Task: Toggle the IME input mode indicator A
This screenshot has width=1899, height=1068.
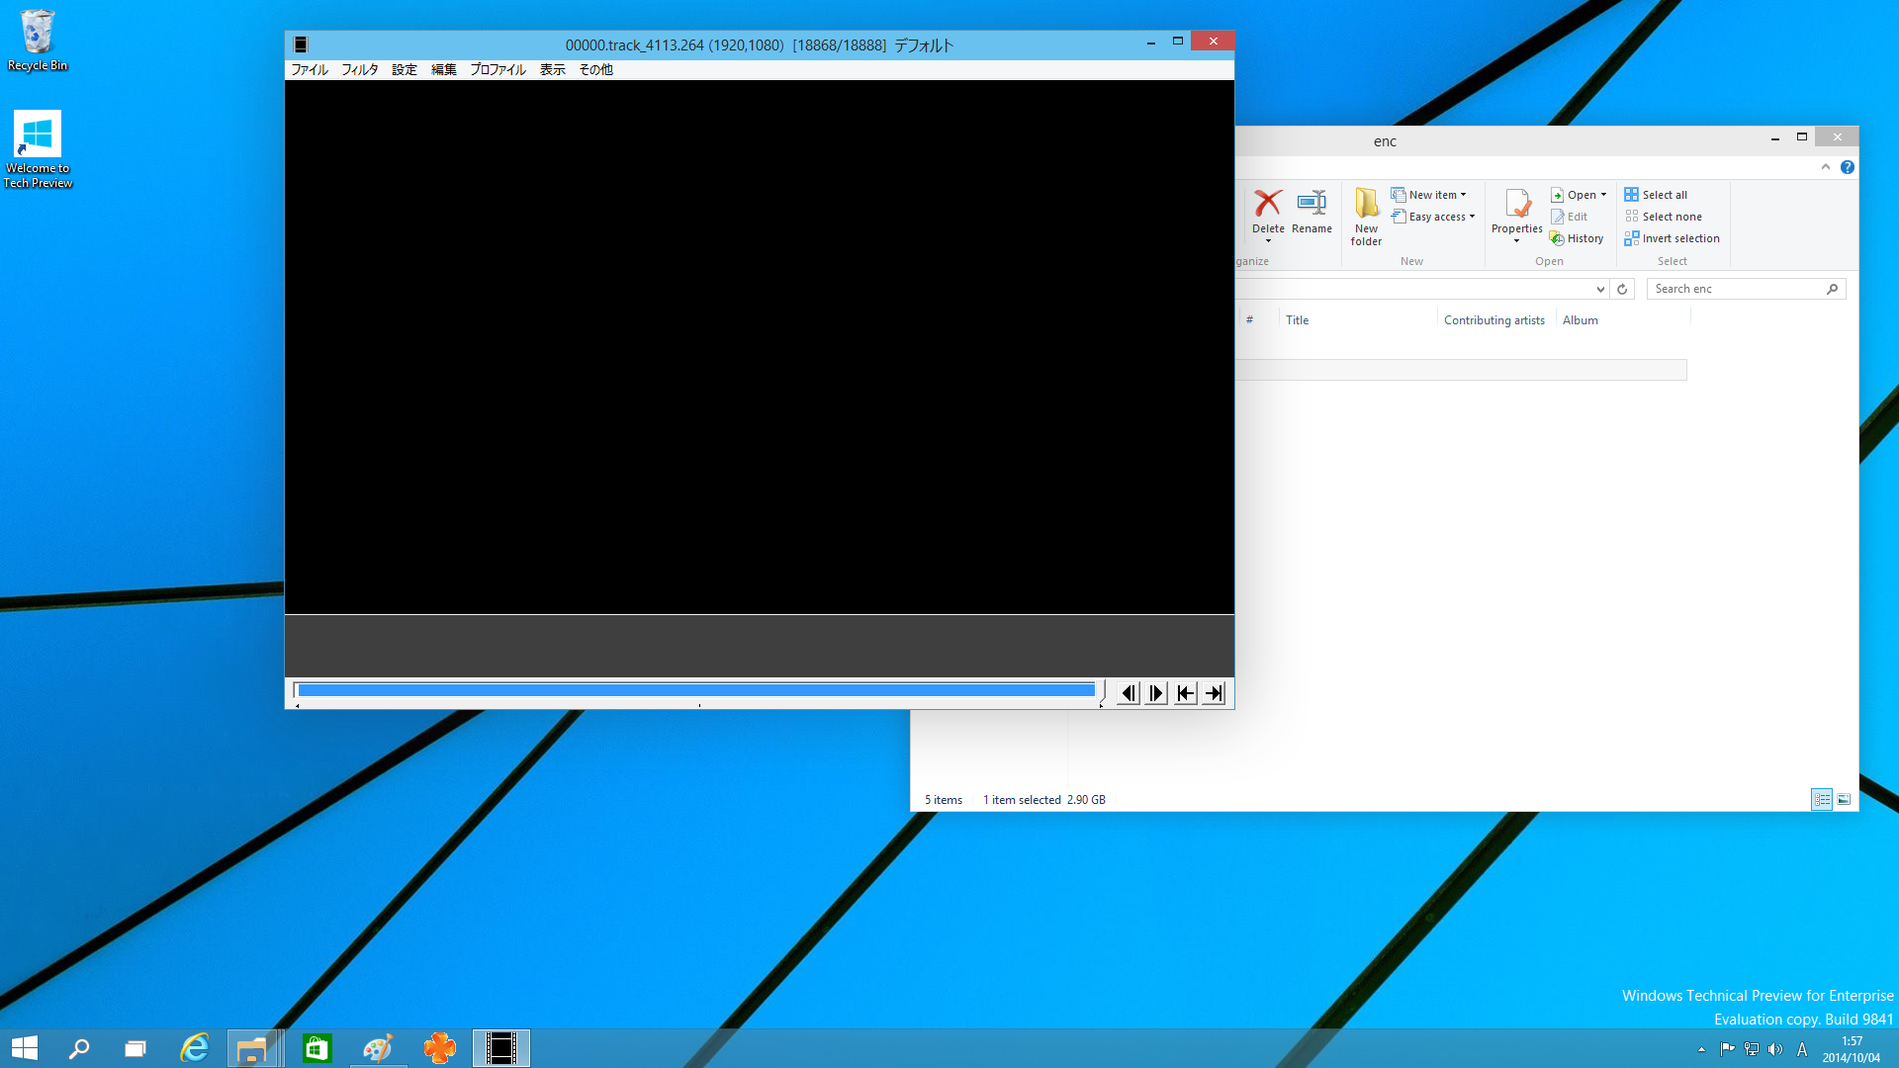Action: click(x=1802, y=1049)
